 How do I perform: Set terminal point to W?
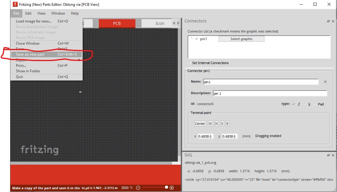tap(210, 124)
